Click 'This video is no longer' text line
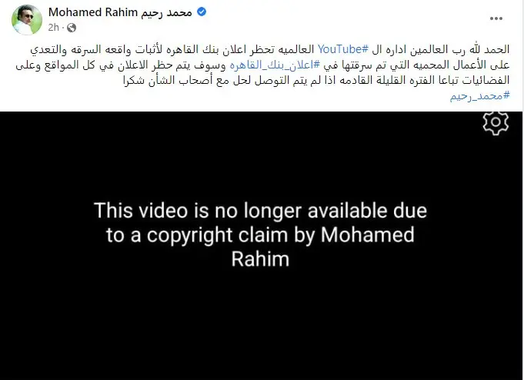Image resolution: width=524 pixels, height=380 pixels. coord(260,211)
